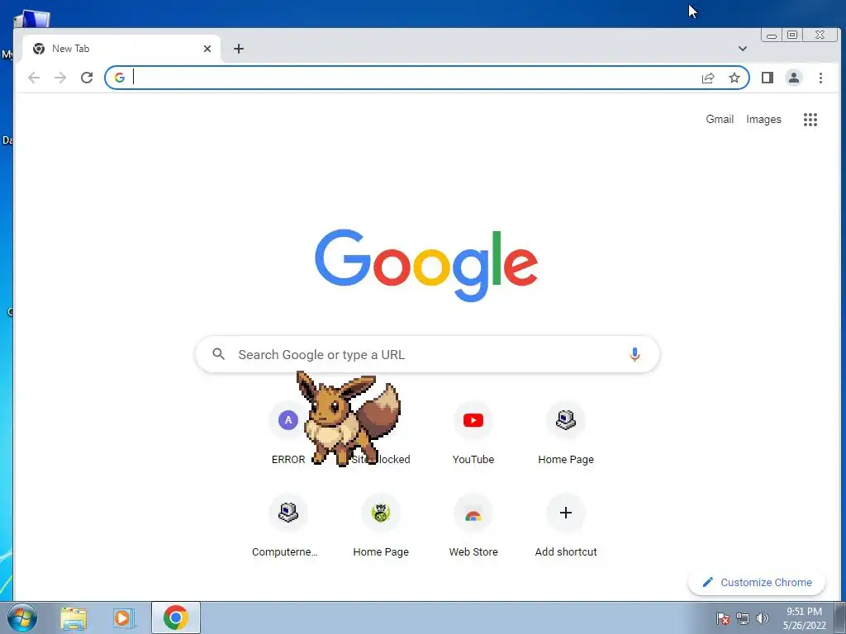The height and width of the screenshot is (634, 846).
Task: Open a new tab with the plus button
Action: 239,49
